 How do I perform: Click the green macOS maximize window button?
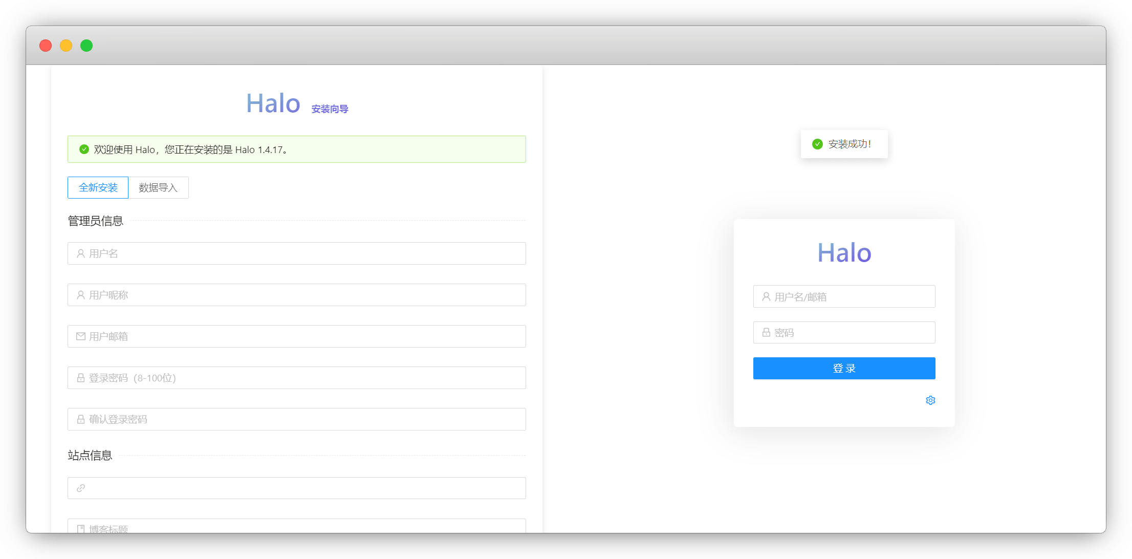click(86, 46)
